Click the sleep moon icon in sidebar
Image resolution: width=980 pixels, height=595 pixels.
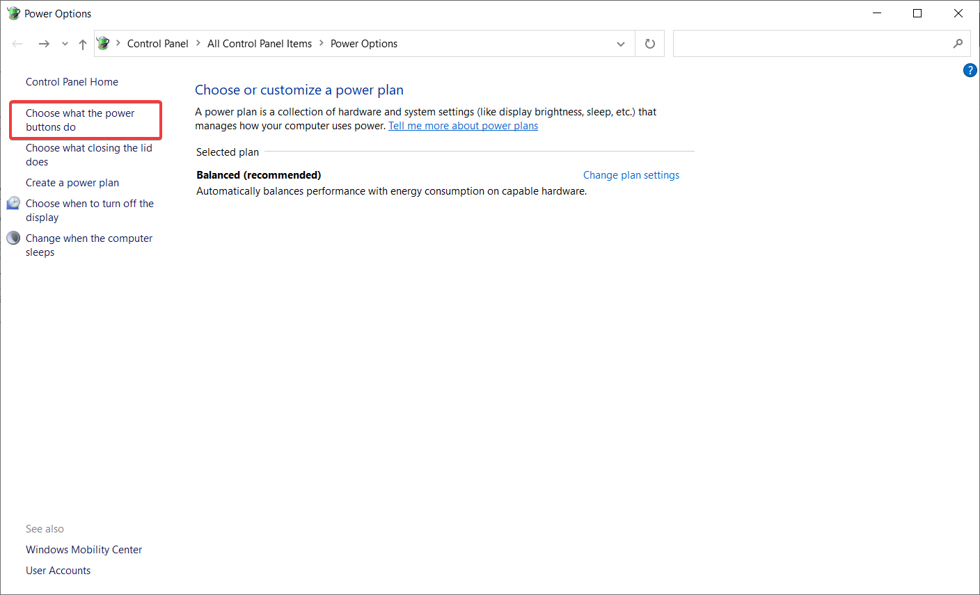click(13, 238)
